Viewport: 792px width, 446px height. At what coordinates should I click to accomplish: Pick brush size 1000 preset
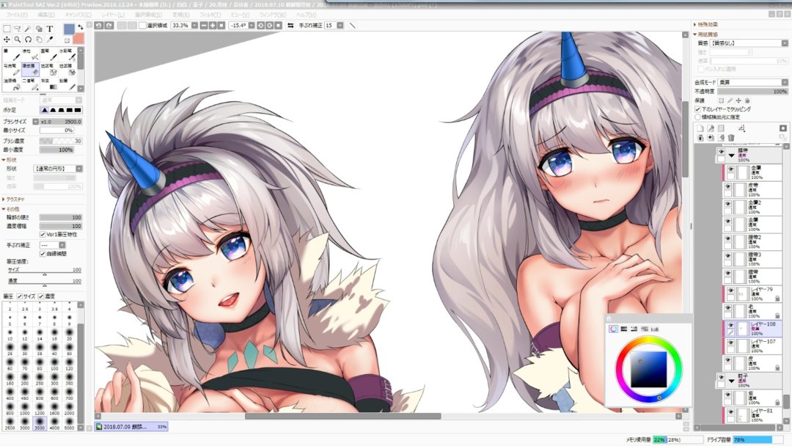pyautogui.click(x=25, y=409)
